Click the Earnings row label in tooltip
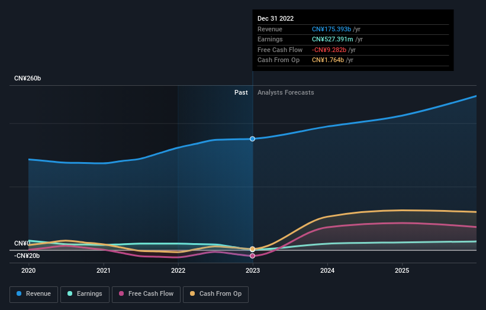The image size is (486, 310). click(270, 39)
